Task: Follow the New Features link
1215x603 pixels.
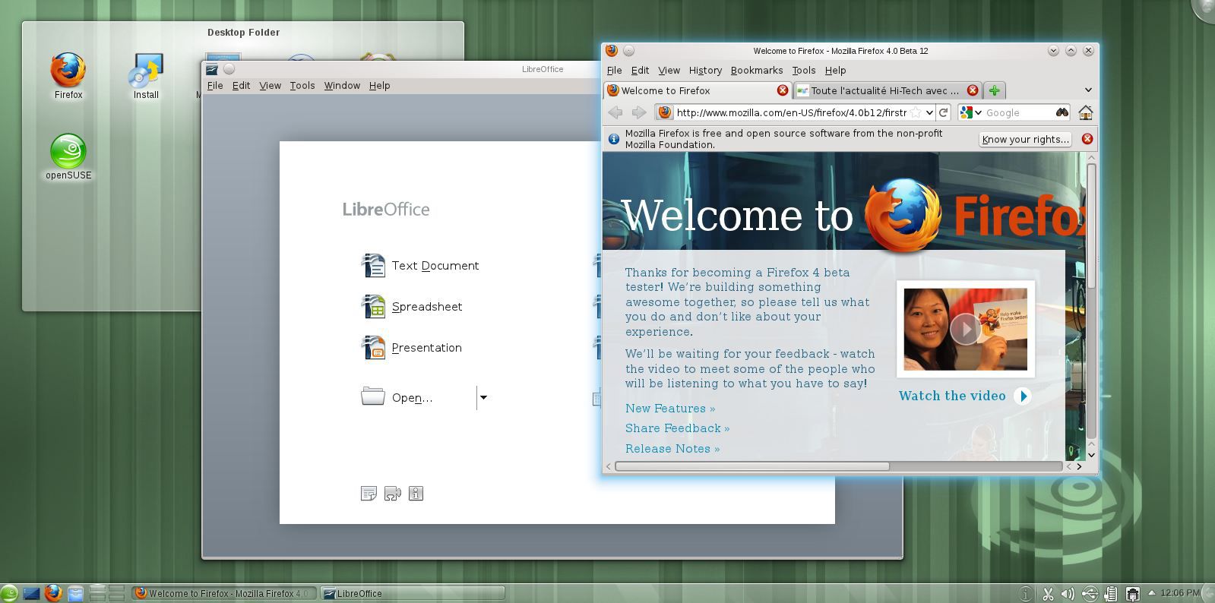Action: 670,409
